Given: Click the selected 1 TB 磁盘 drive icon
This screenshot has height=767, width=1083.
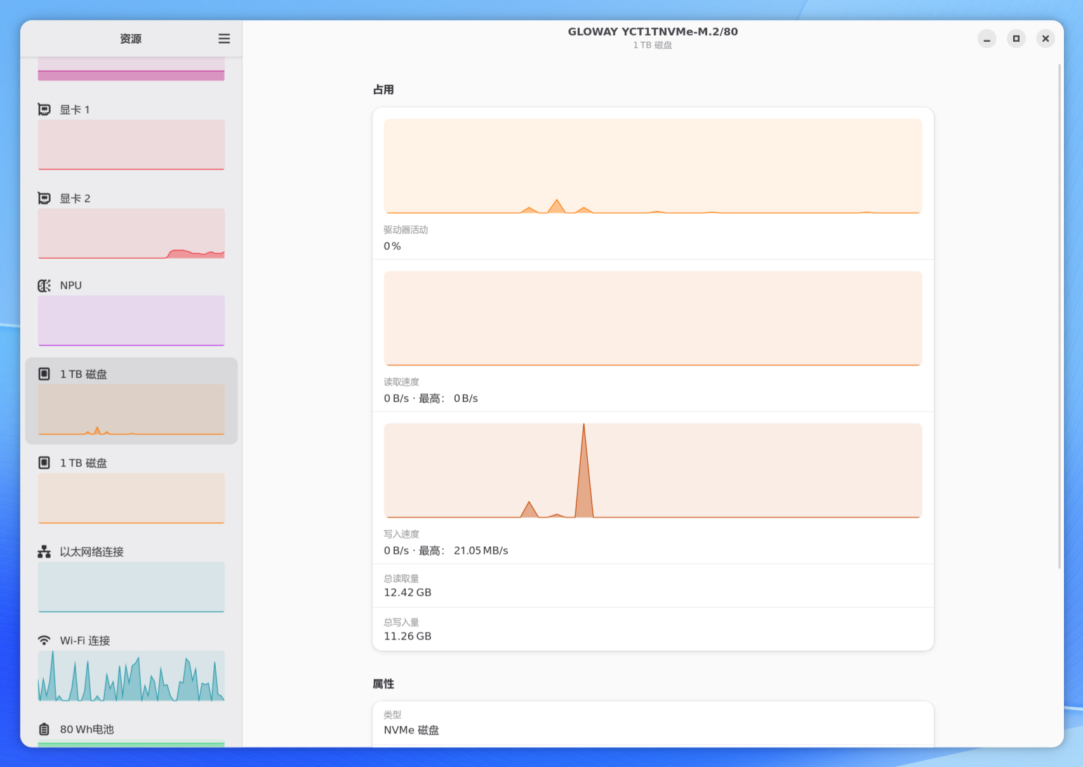Looking at the screenshot, I should (x=44, y=374).
